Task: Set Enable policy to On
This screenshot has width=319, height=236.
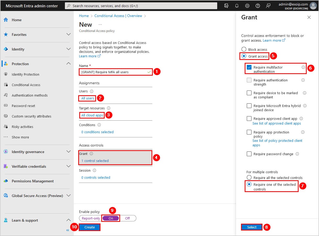Action: [x=111, y=218]
